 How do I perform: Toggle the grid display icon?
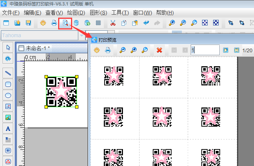(x=98, y=23)
